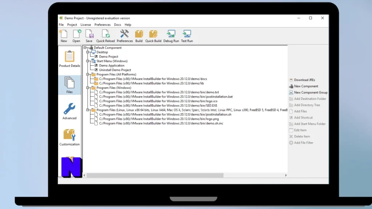This screenshot has height=209, width=372.
Task: Open the File menu
Action: [61, 25]
